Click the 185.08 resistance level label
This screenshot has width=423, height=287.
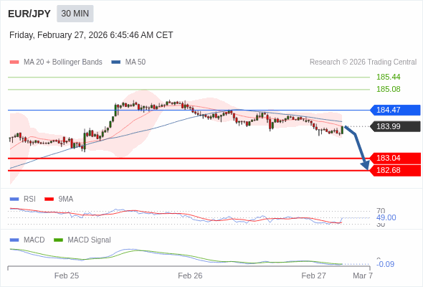[388, 89]
